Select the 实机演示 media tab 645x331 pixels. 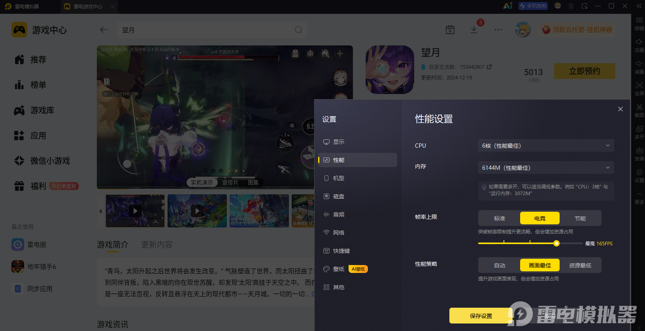202,182
